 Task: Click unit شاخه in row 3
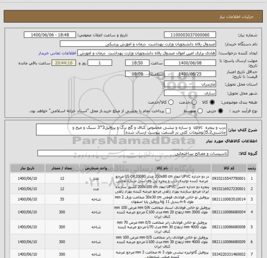click(96, 199)
